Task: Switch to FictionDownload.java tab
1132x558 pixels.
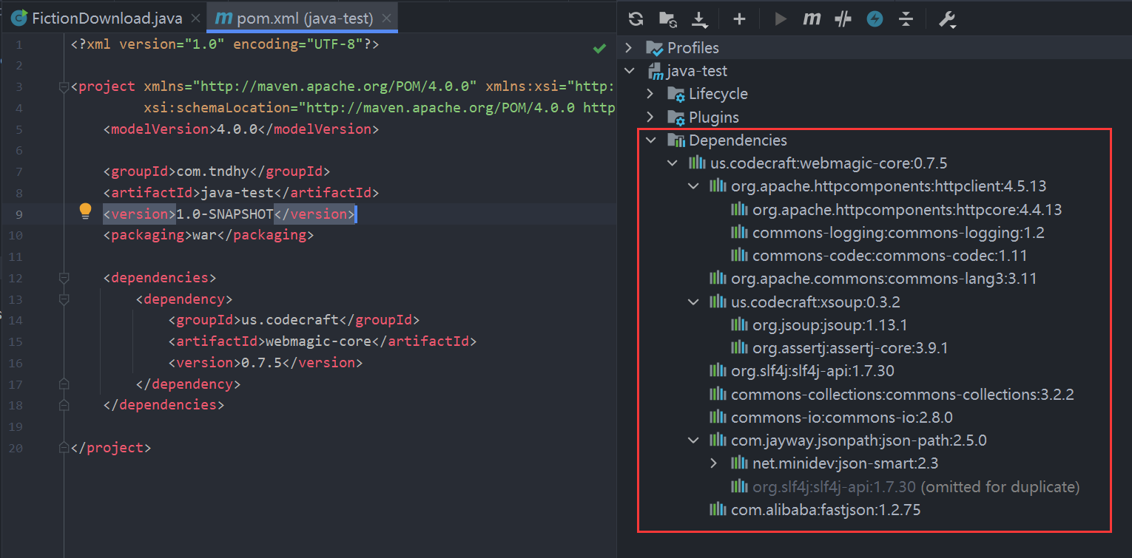Action: click(107, 18)
